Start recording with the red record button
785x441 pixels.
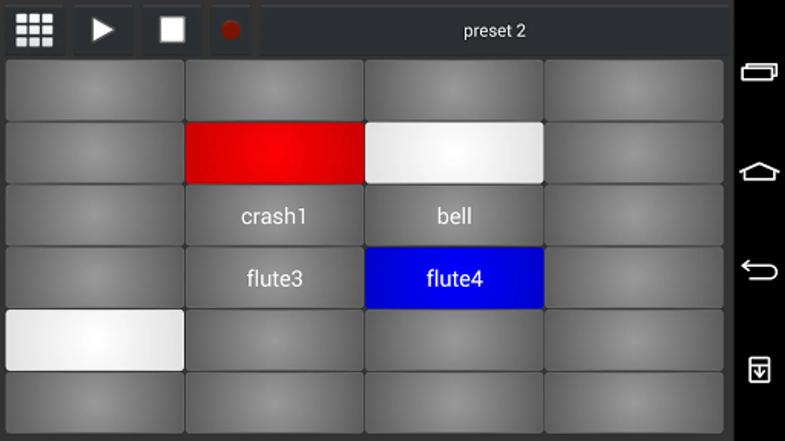tap(231, 30)
